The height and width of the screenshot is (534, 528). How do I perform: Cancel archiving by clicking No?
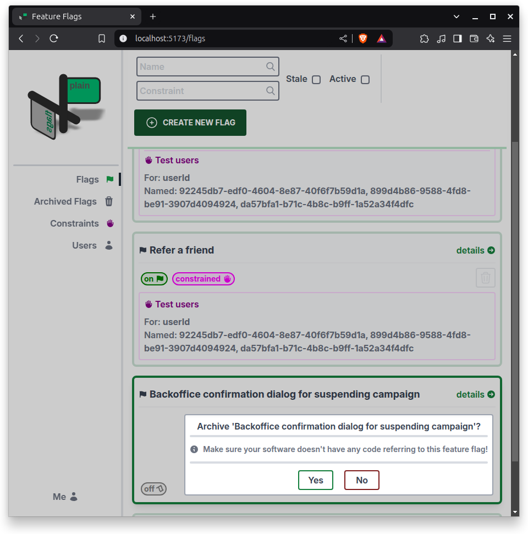361,480
